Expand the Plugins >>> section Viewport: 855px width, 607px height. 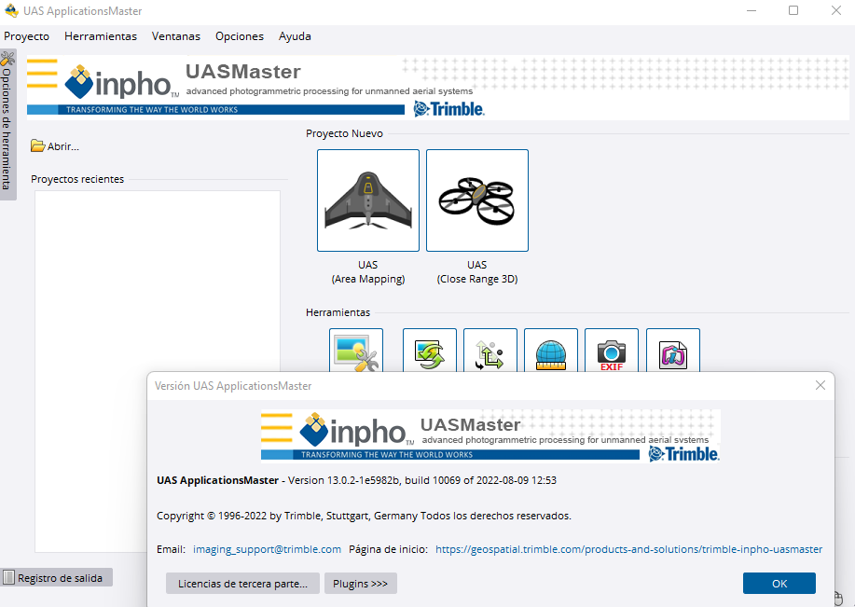[x=361, y=584]
